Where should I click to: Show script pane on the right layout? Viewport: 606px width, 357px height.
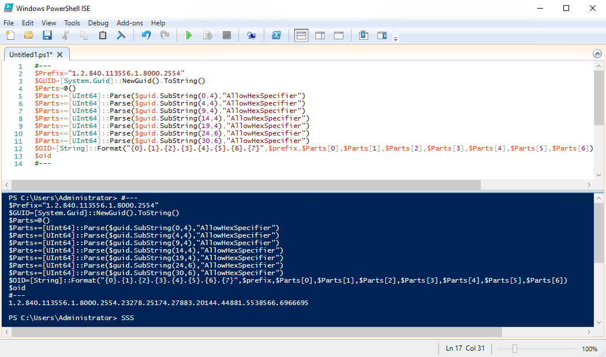[320, 36]
